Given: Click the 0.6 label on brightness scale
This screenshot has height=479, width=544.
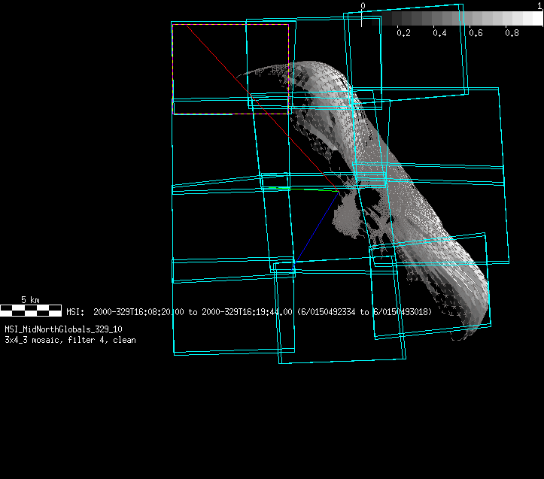Looking at the screenshot, I should (x=476, y=34).
